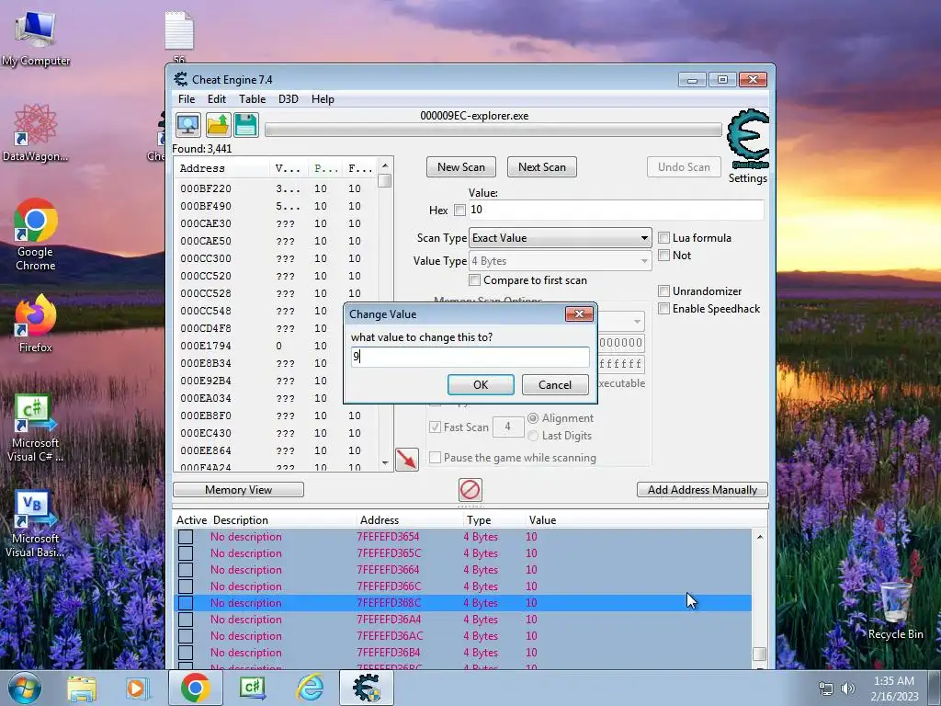The height and width of the screenshot is (706, 941).
Task: Open Internet Explorer from the taskbar
Action: click(310, 688)
